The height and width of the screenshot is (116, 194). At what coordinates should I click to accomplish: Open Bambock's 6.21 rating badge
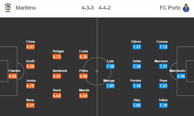pos(57,76)
